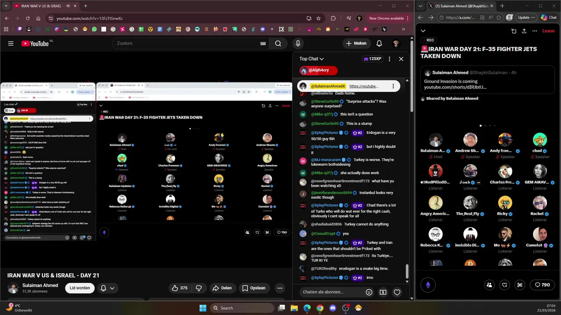Image resolution: width=561 pixels, height=315 pixels.
Task: Open Discord from Windows taskbar
Action: (x=333, y=308)
